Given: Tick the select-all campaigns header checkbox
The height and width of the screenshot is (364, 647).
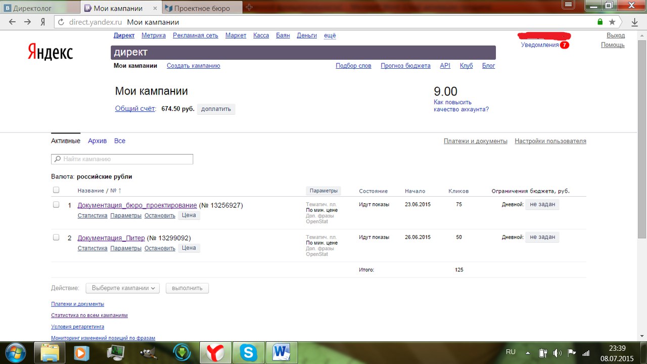Looking at the screenshot, I should point(56,190).
